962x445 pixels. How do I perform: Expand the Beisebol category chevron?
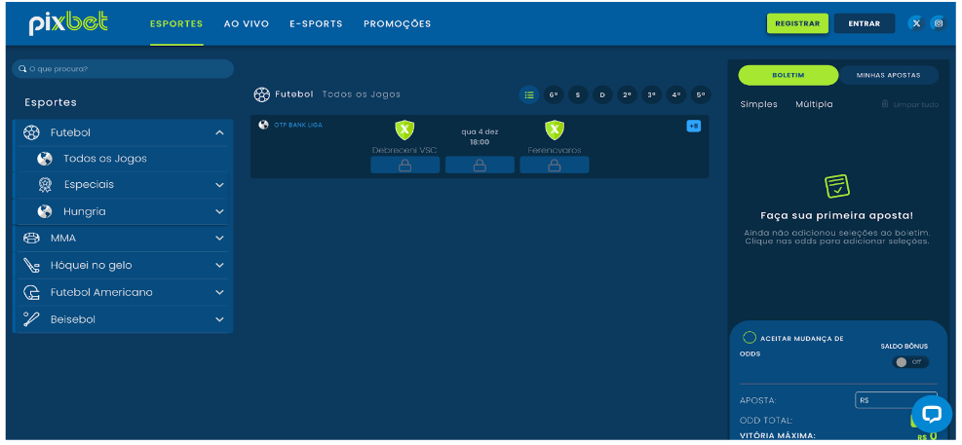[219, 319]
